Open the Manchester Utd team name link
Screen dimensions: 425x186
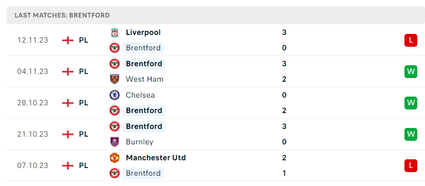[x=156, y=158]
